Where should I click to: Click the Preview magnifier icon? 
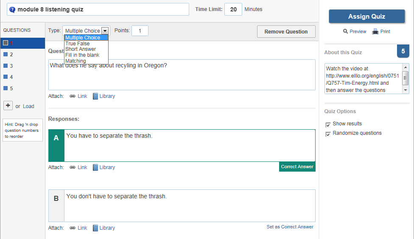(346, 31)
